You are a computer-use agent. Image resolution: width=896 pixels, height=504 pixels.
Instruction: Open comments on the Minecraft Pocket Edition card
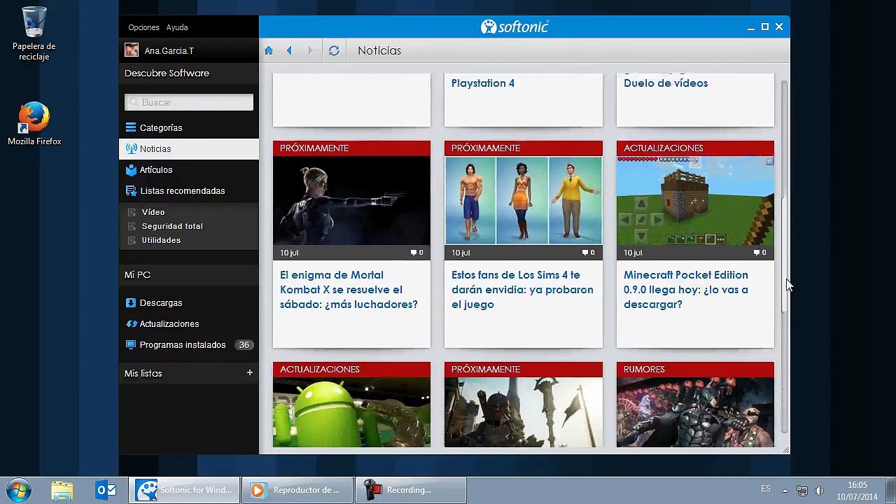click(759, 253)
